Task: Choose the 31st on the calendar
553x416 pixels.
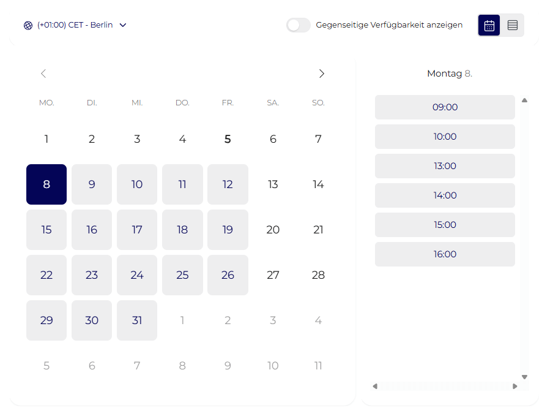Action: click(137, 320)
